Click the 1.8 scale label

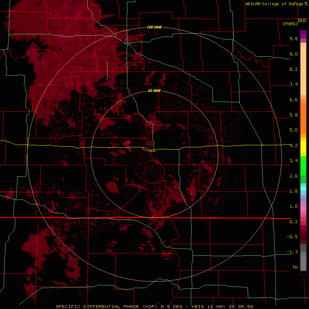pos(294,191)
